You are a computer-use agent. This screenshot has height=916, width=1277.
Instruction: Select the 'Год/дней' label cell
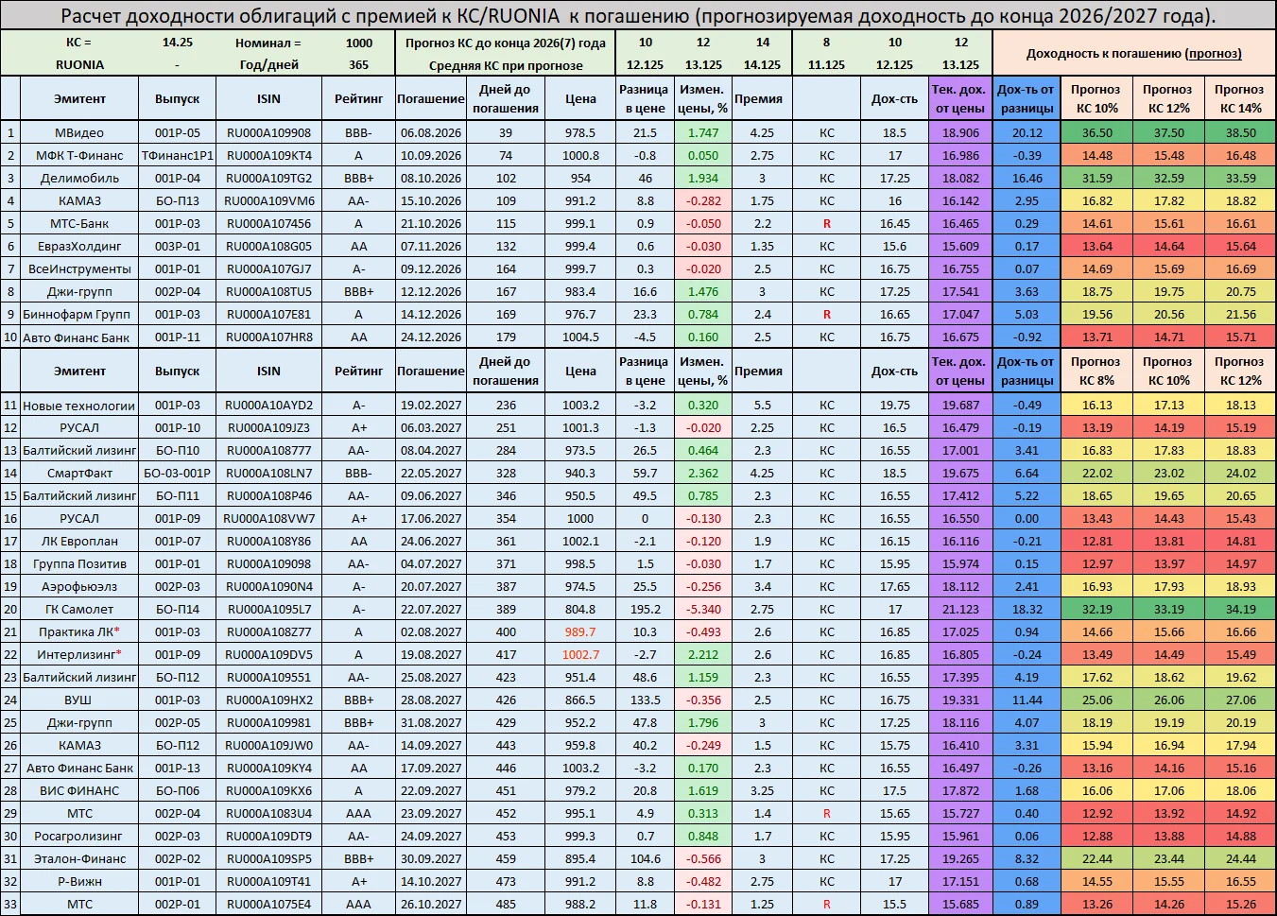(x=268, y=65)
